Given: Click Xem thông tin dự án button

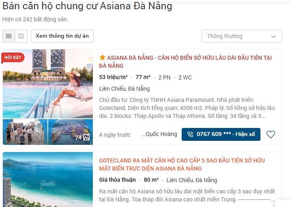Looking at the screenshot, I should [x=62, y=36].
